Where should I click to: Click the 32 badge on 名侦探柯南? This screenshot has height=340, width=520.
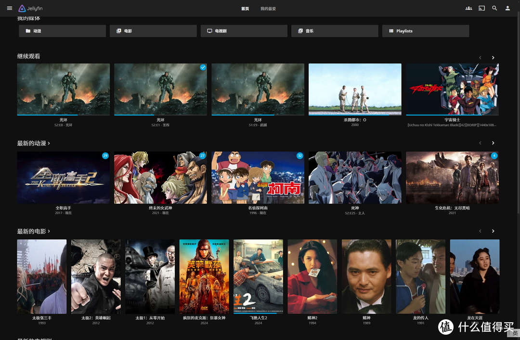tap(299, 156)
